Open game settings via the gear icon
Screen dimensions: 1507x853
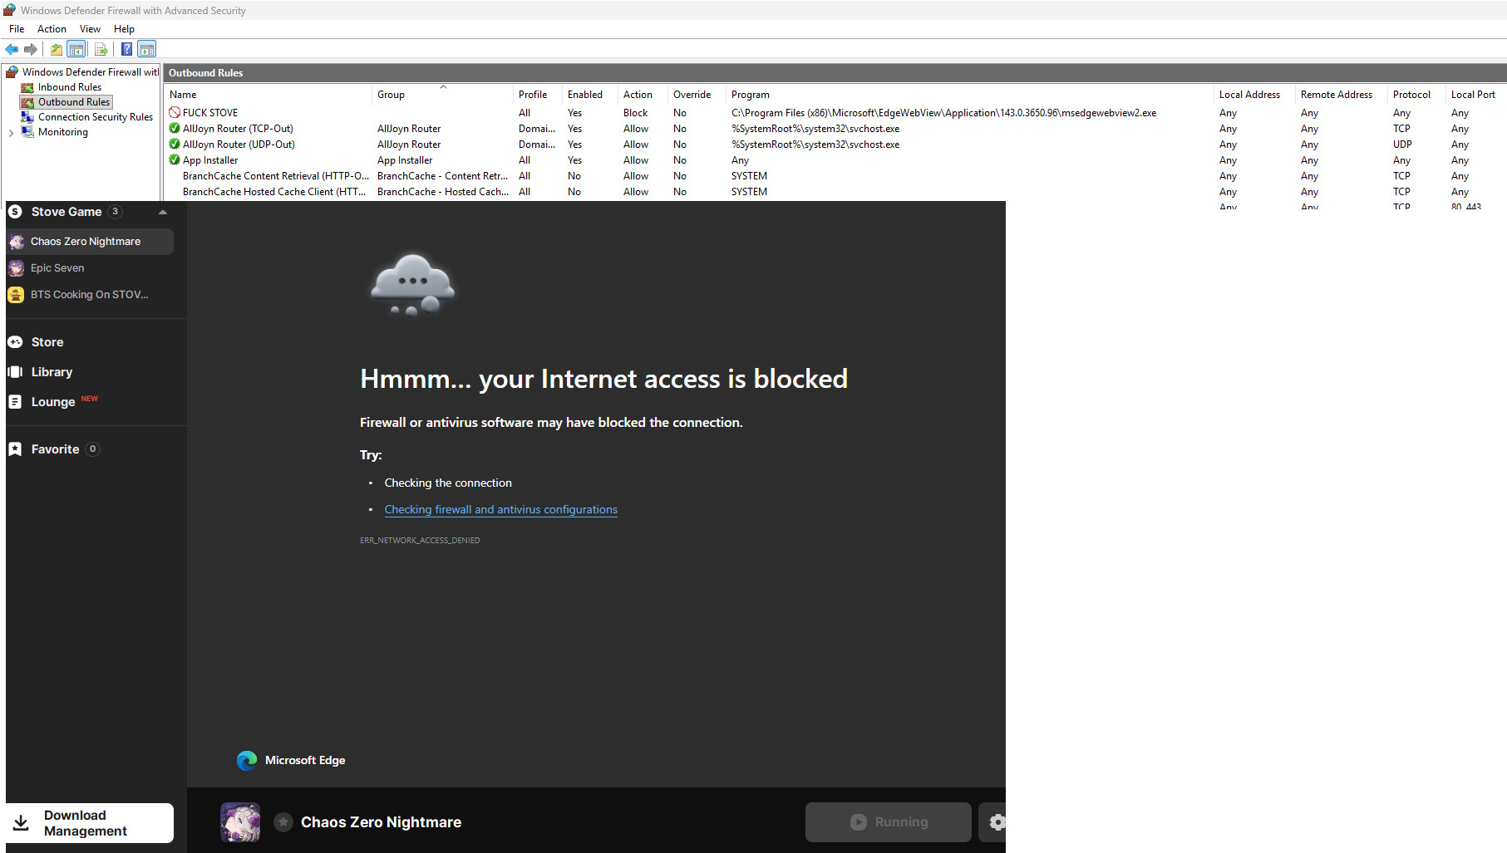pos(997,822)
